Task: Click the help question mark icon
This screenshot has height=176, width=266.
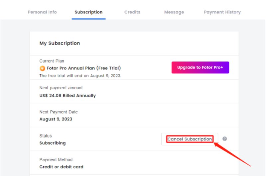Action: 225,139
